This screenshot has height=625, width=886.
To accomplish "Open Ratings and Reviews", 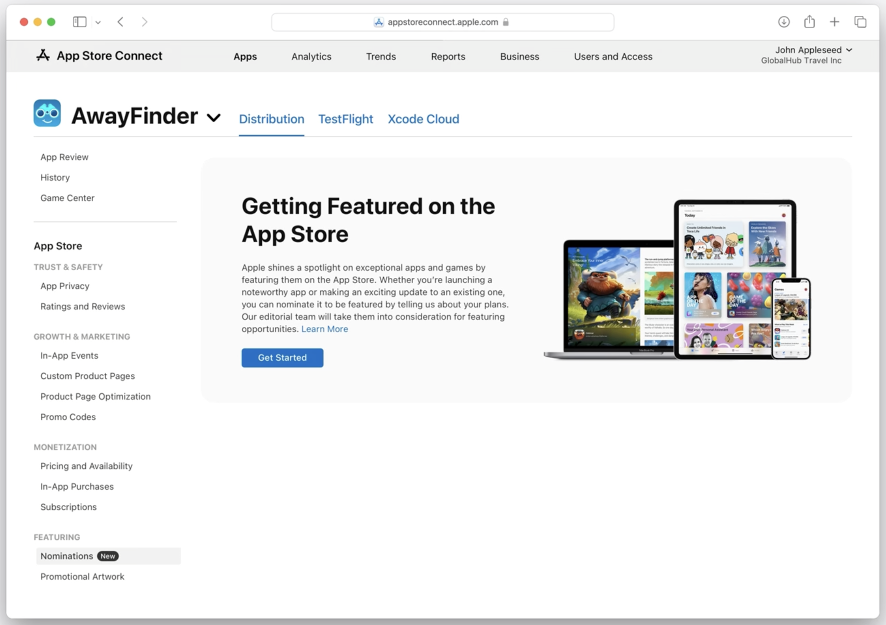I will (x=82, y=306).
